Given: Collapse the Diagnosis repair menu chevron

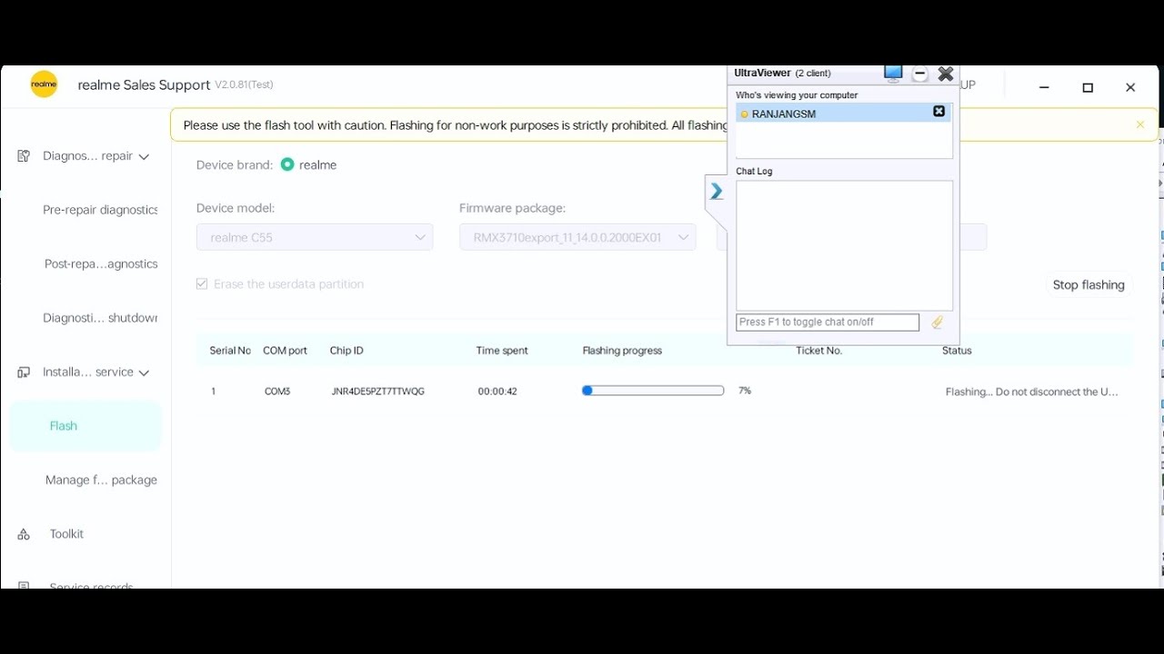Looking at the screenshot, I should (144, 157).
